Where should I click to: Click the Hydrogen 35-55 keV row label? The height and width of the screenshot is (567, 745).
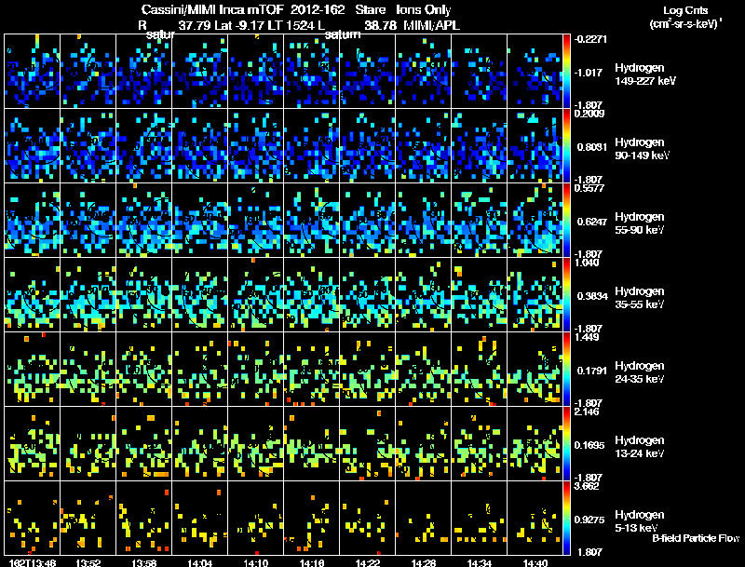640,298
